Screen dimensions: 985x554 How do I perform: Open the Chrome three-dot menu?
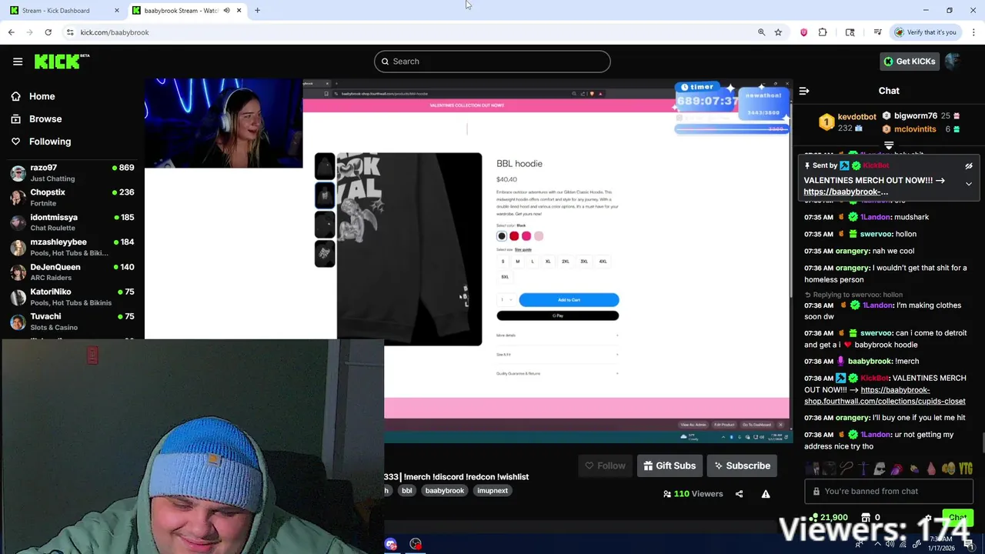(x=973, y=32)
